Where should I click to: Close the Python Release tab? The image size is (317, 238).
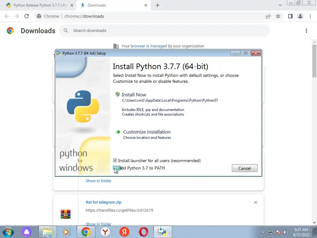tap(72, 5)
